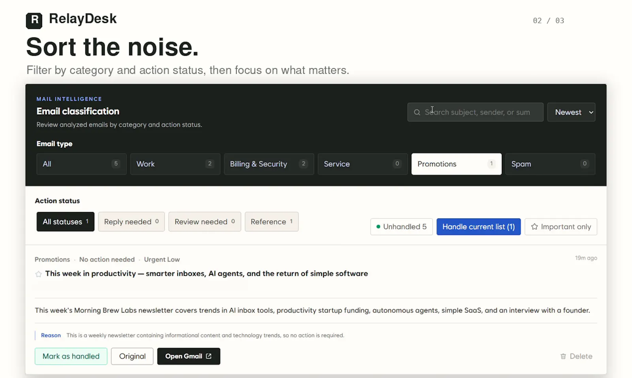Click Handle current list (1)

pyautogui.click(x=478, y=227)
